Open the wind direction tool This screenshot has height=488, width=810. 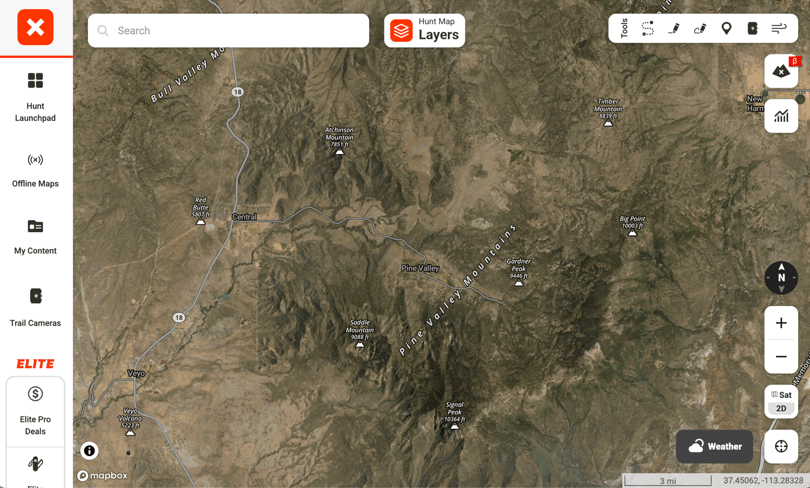pyautogui.click(x=779, y=28)
